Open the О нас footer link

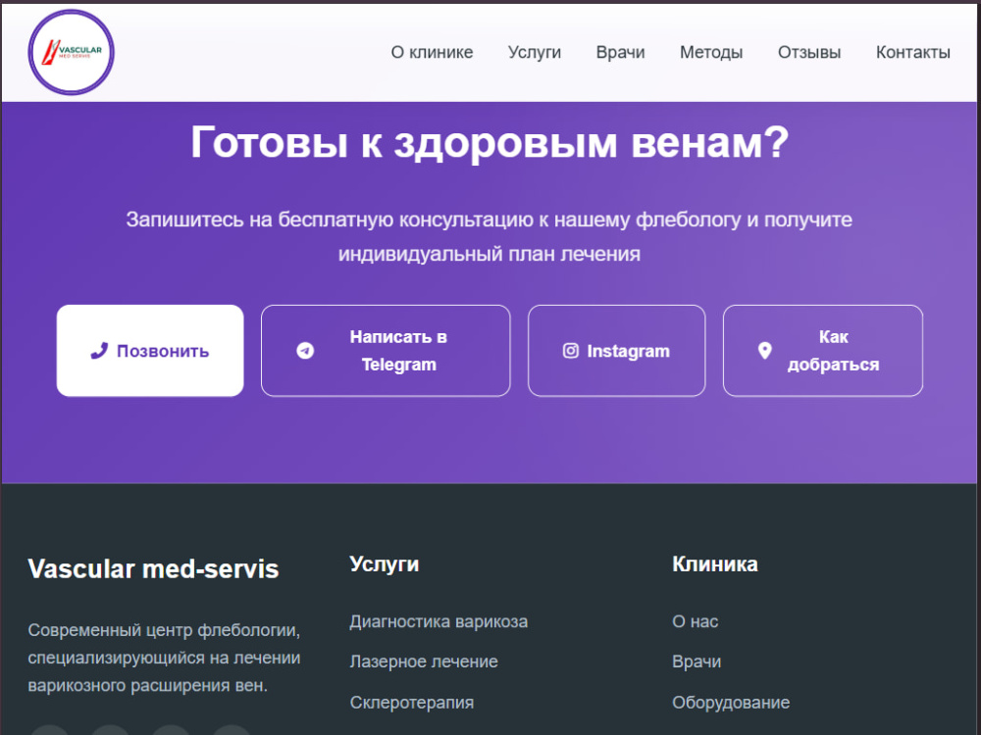[x=696, y=622]
